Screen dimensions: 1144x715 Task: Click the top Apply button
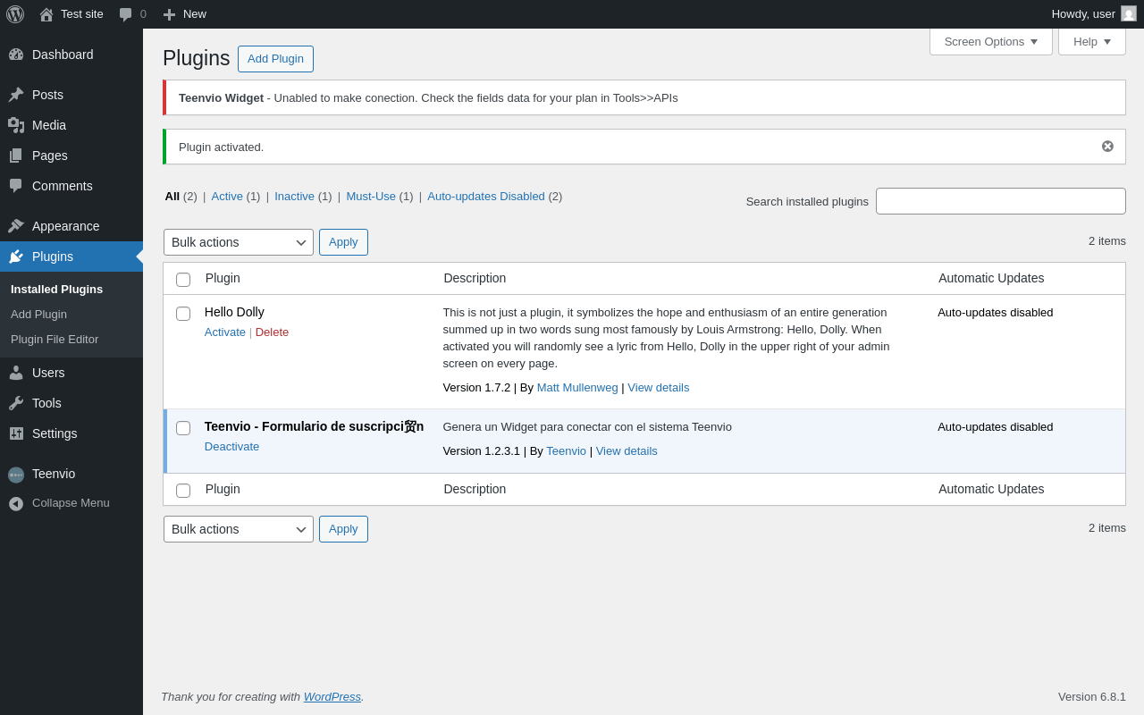343,242
